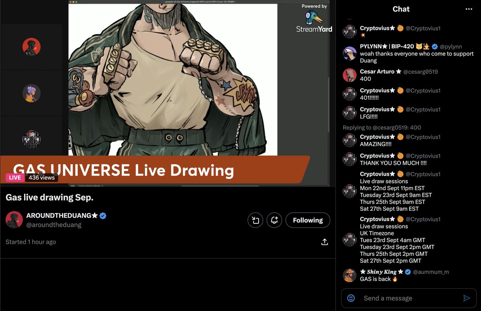The image size is (481, 311).
Task: Open the chat three-dot options menu
Action: click(x=469, y=9)
